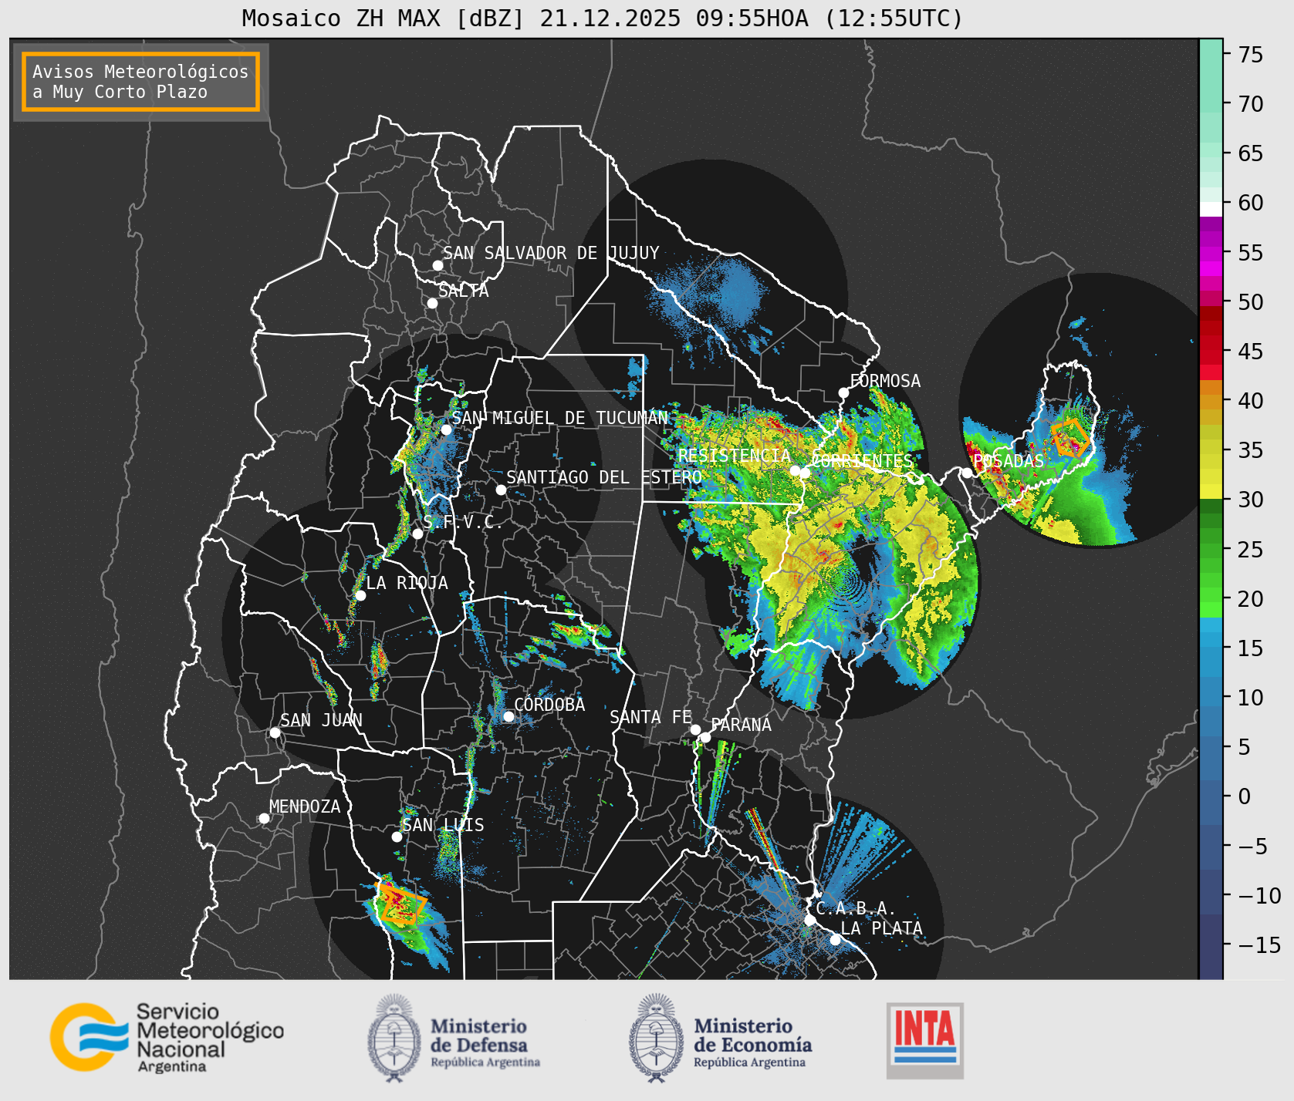Viewport: 1294px width, 1101px height.
Task: Click the orange warning polygon south of San Luis
Action: [401, 904]
